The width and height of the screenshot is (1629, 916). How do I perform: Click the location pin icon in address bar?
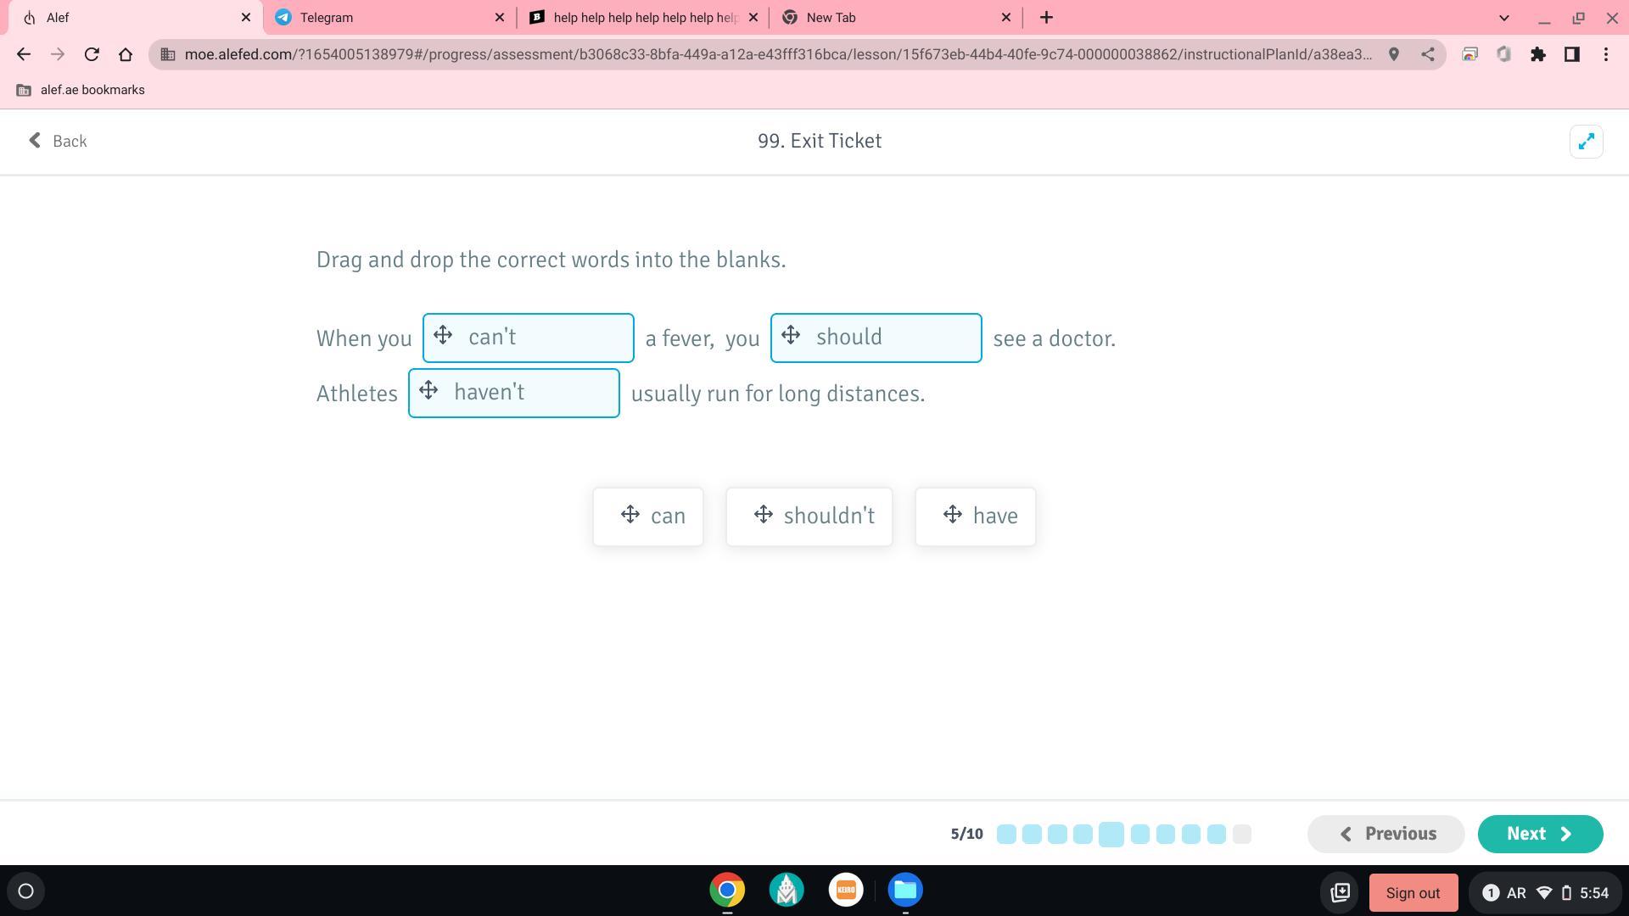(x=1393, y=54)
